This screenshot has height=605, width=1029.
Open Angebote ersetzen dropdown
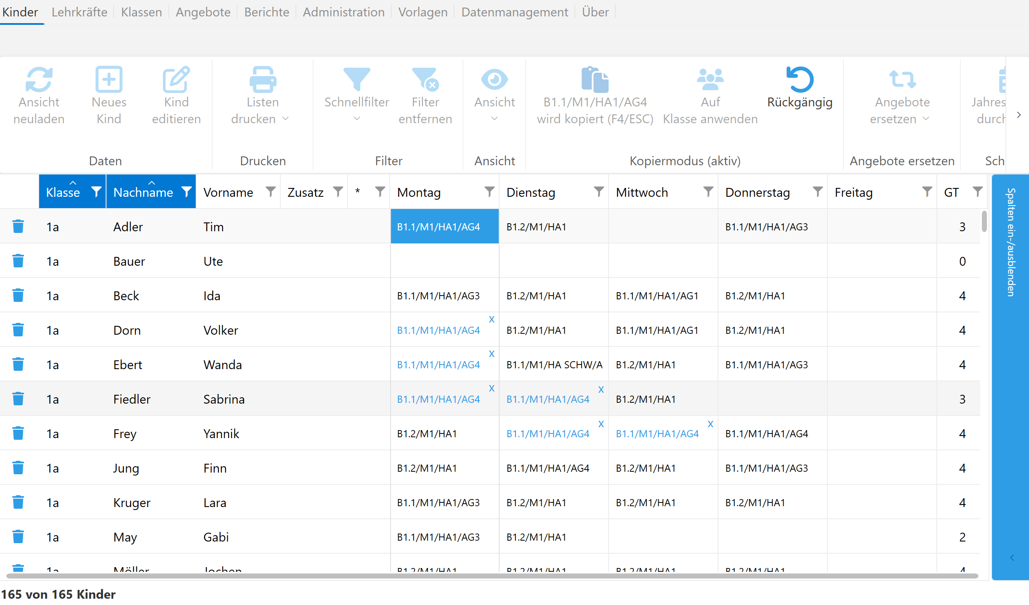926,119
